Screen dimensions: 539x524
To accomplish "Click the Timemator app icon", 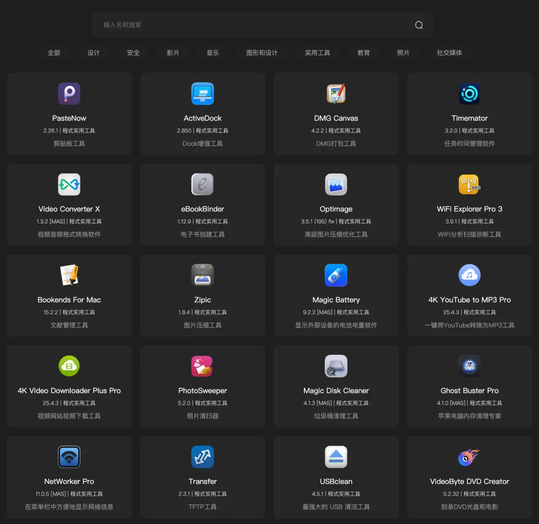I will click(469, 93).
